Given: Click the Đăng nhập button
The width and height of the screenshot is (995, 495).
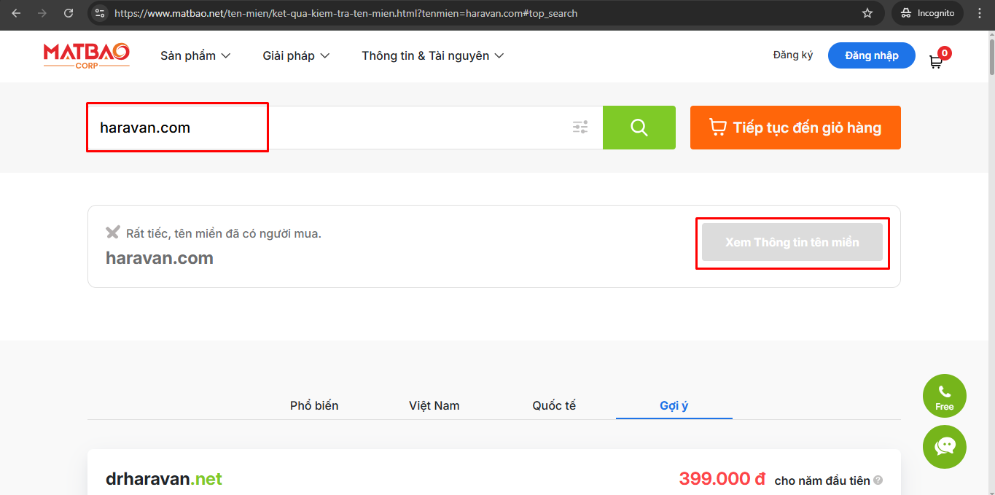Looking at the screenshot, I should coord(872,55).
